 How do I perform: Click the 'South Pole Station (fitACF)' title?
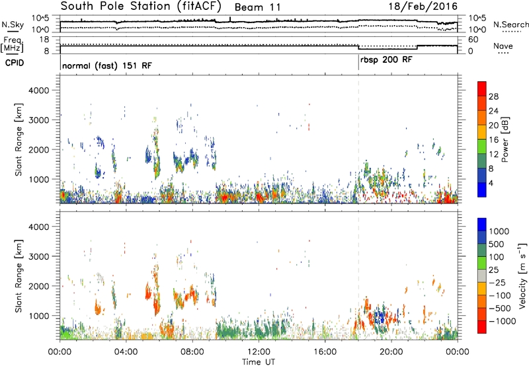[141, 6]
